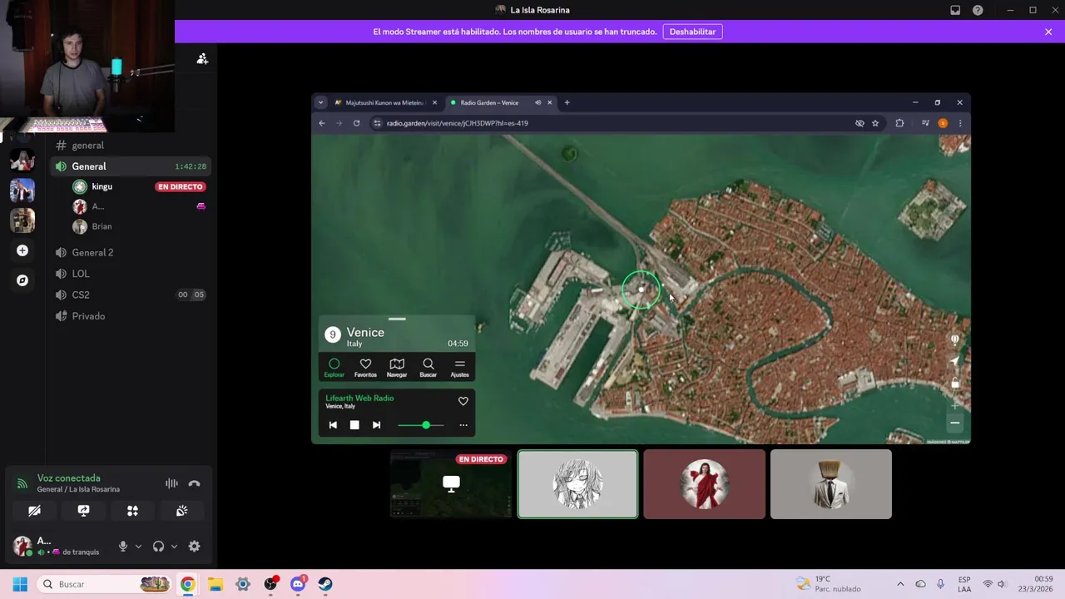Open browser media controls icon
The width and height of the screenshot is (1065, 599).
coord(925,123)
